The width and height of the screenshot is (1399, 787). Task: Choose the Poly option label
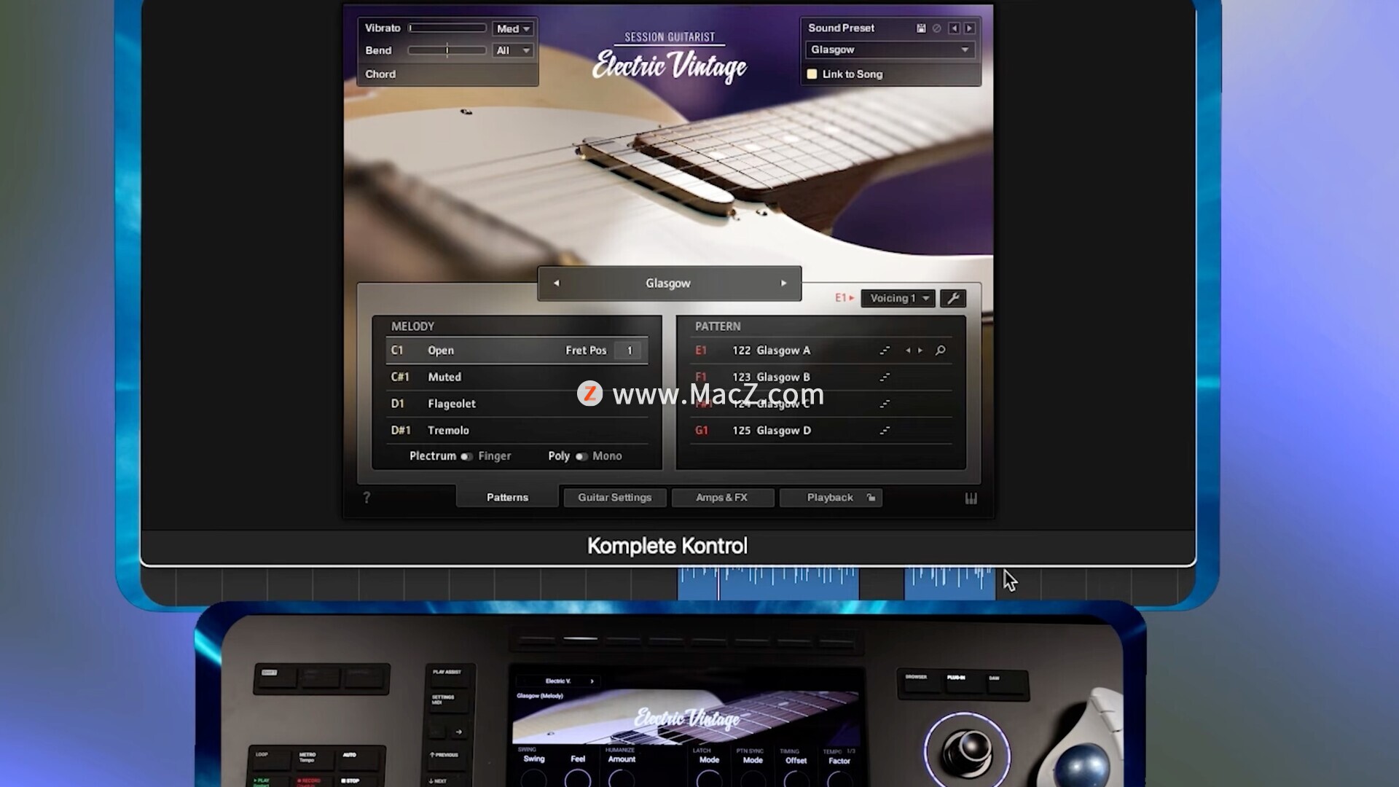pyautogui.click(x=559, y=456)
